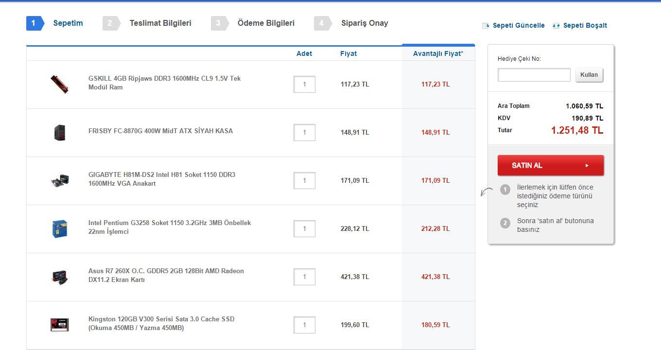Open the GSKILL Ripjaws RAM product image
This screenshot has width=661, height=350.
tap(60, 84)
